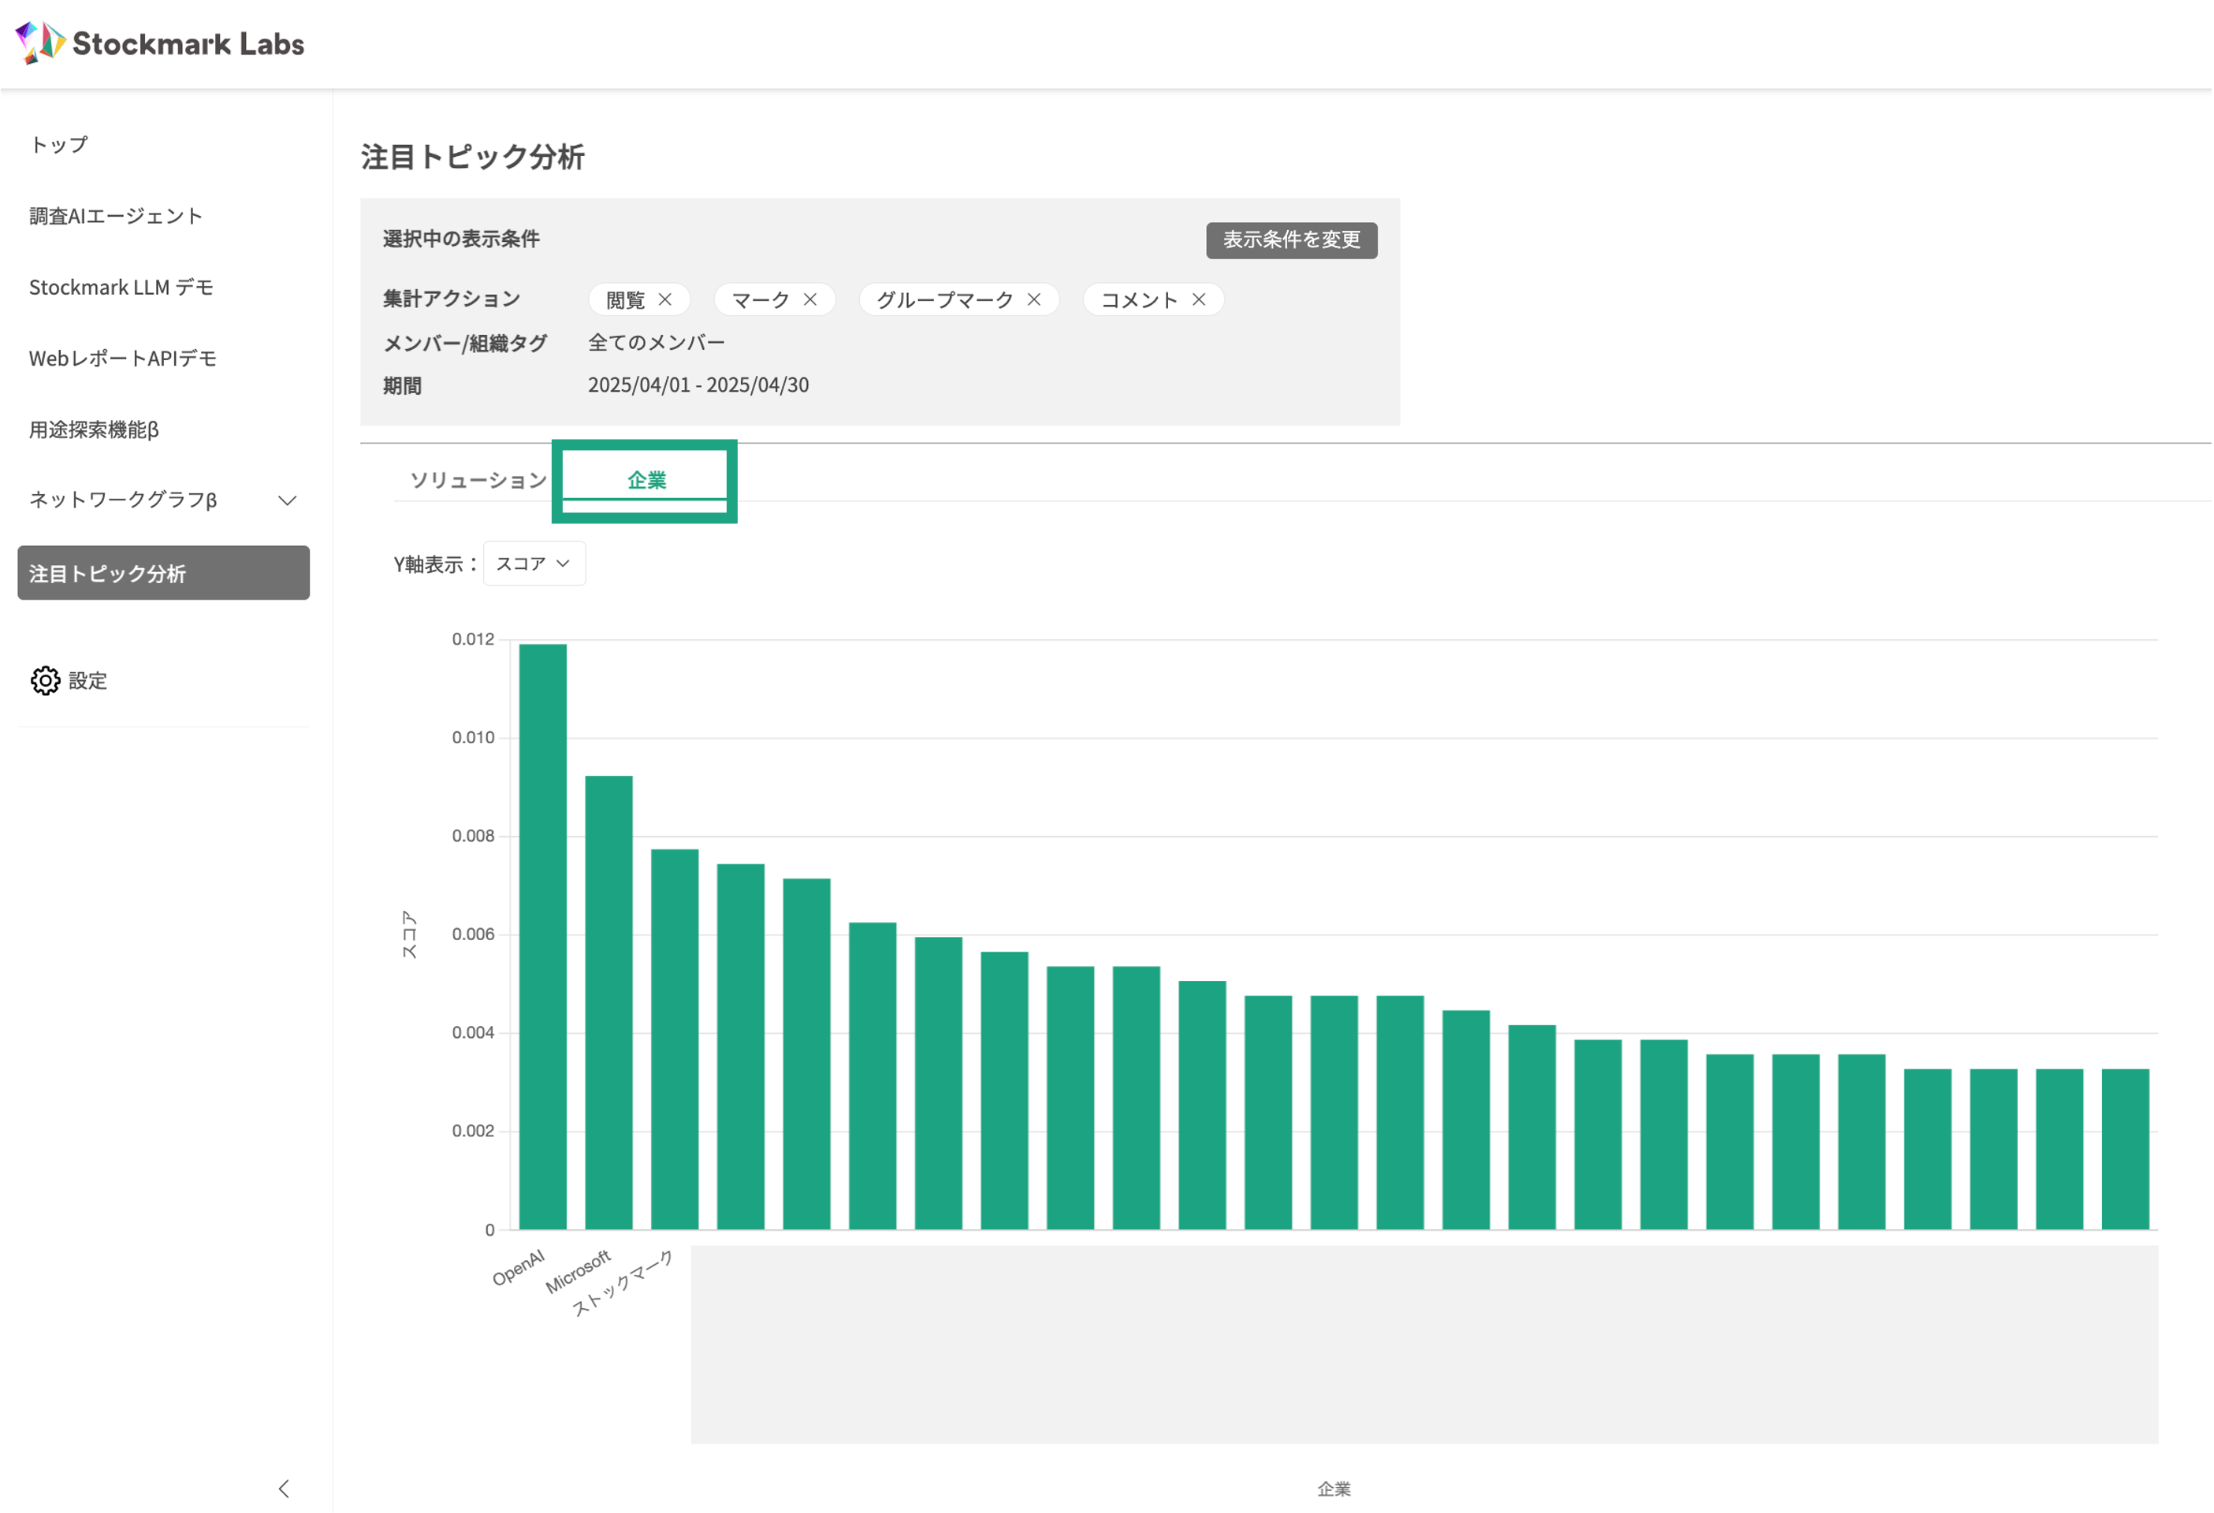Open 調査AIエージェント in sidebar

point(115,216)
